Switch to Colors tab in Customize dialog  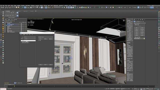point(32,35)
